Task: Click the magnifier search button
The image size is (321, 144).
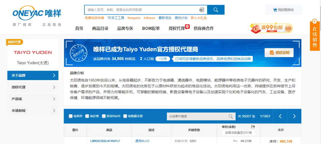Action: [215, 10]
